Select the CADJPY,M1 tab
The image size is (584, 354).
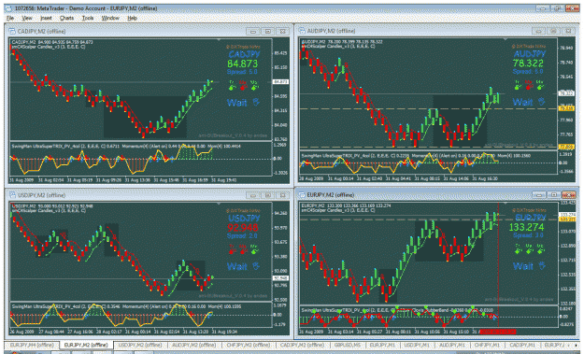point(522,345)
